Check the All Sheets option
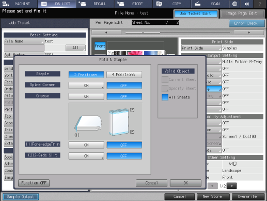The height and width of the screenshot is (201, 267). pos(165,97)
